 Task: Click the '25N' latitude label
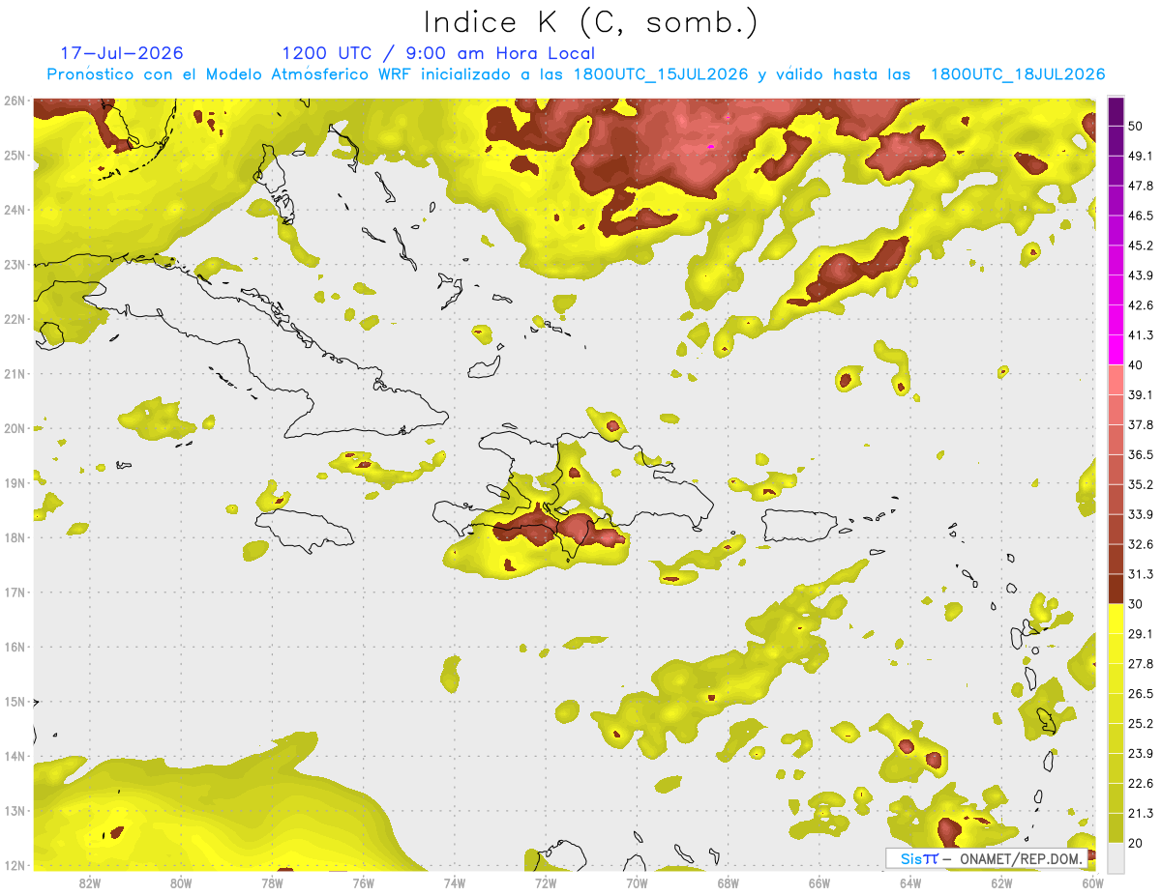click(14, 155)
